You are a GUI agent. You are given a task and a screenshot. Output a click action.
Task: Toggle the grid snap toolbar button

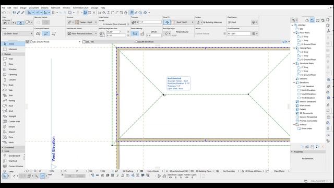[x=53, y=13]
